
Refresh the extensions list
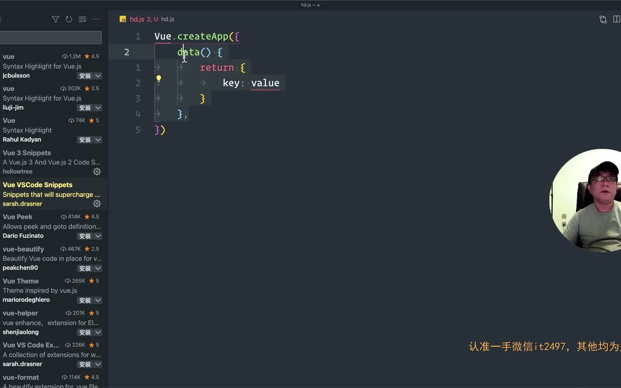coord(69,19)
